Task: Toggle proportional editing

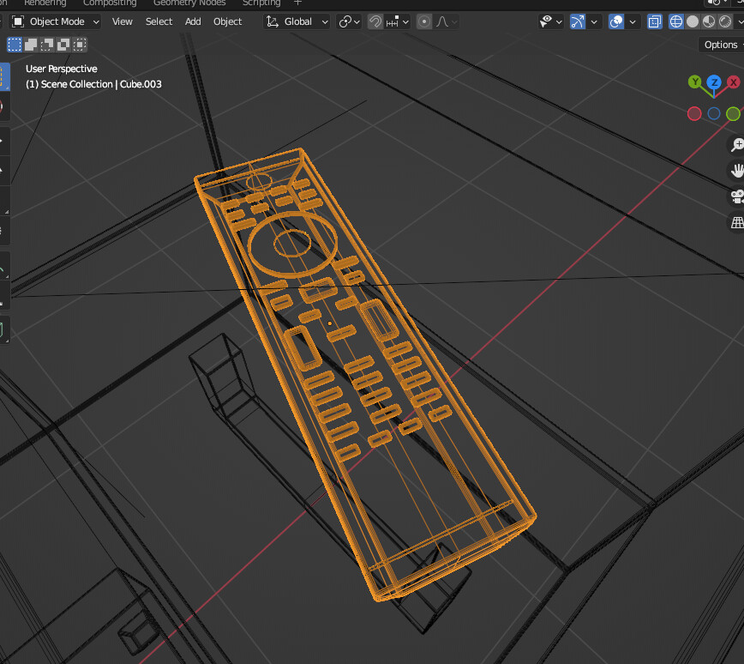Action: click(424, 21)
